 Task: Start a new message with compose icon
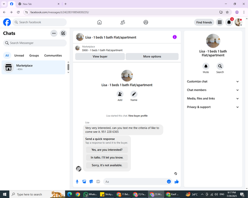(63, 33)
